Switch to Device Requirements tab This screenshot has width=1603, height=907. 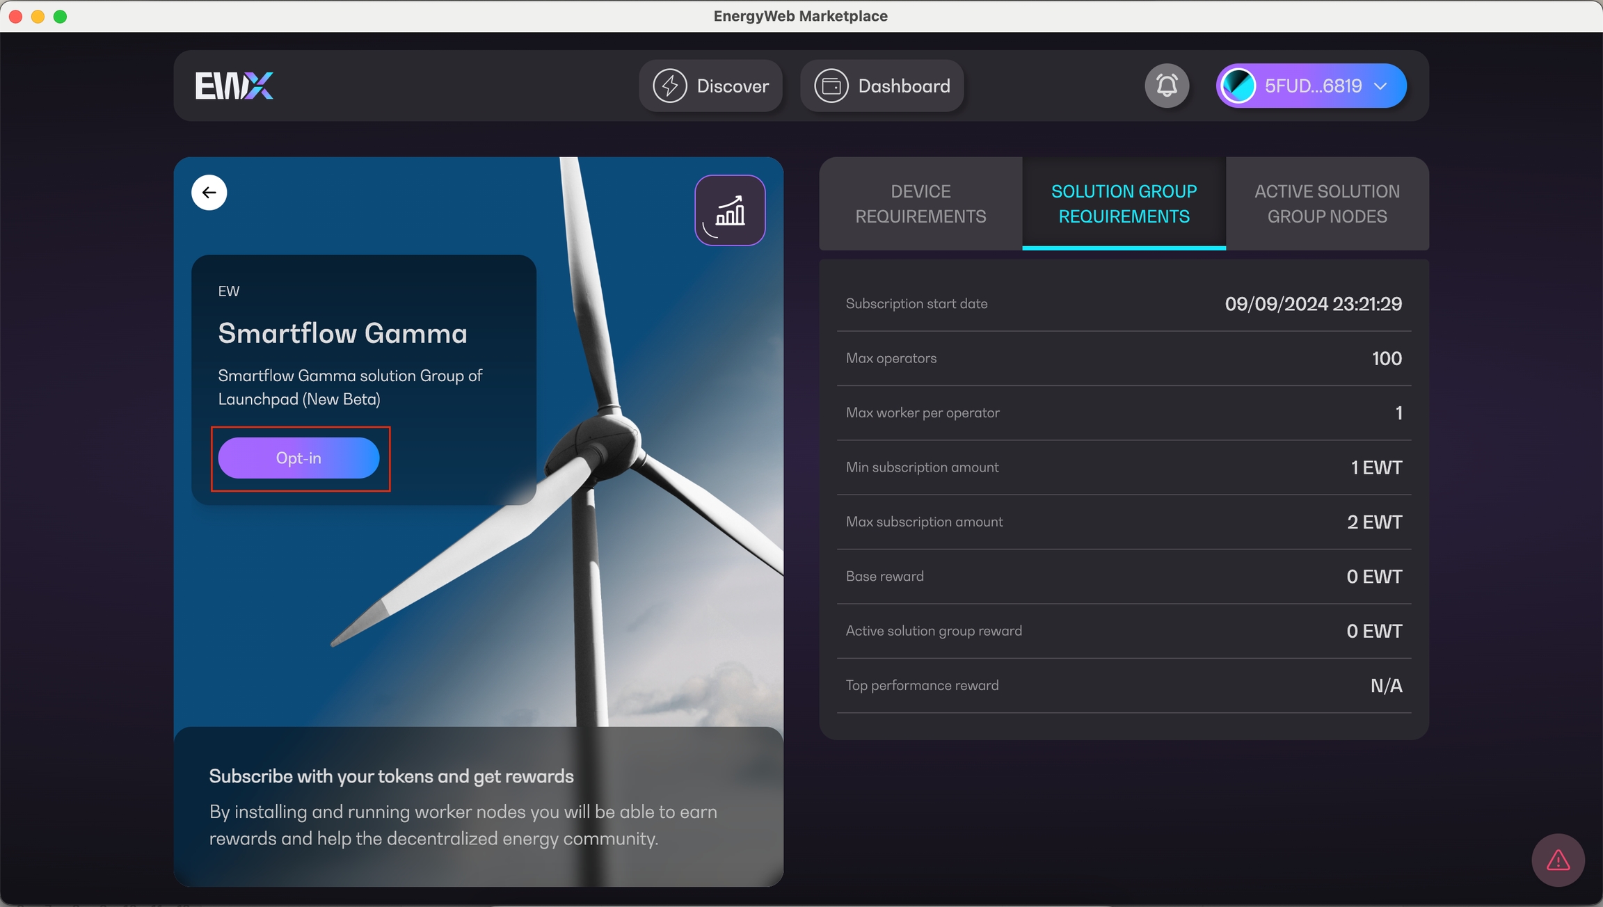coord(920,204)
